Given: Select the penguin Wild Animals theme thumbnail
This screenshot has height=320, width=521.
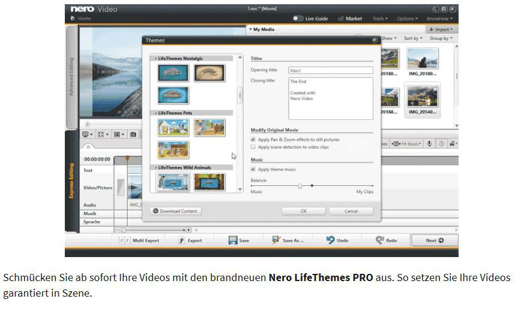Looking at the screenshot, I should point(173,182).
